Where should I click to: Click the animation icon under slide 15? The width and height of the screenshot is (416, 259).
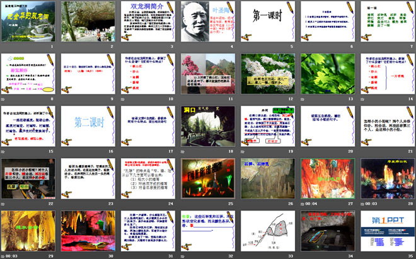click(4, 151)
